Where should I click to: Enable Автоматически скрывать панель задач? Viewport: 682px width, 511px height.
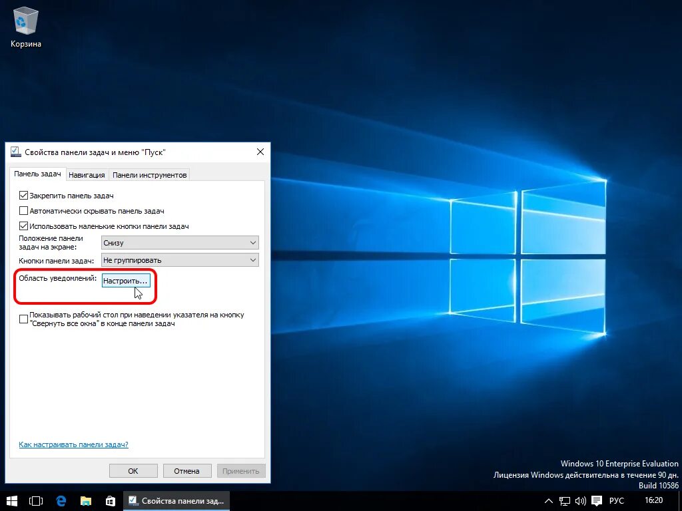coord(23,211)
